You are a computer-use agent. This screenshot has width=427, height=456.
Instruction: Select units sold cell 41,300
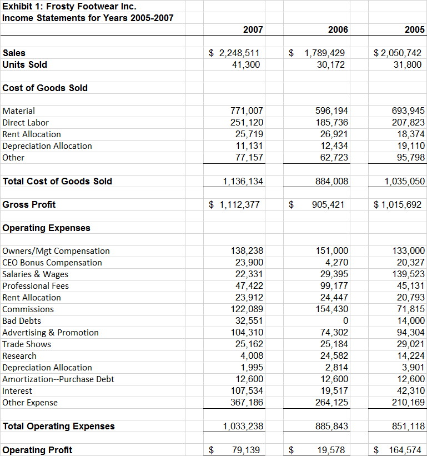click(x=245, y=64)
